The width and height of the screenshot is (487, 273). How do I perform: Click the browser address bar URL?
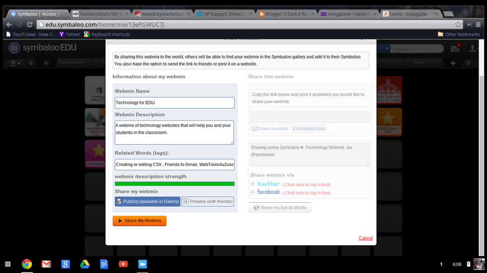tap(105, 24)
